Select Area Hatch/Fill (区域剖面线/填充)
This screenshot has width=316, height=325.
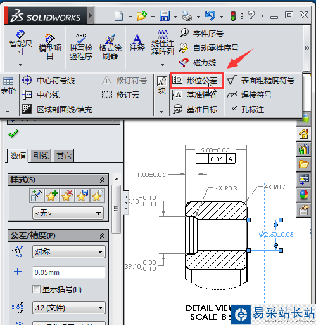point(58,109)
